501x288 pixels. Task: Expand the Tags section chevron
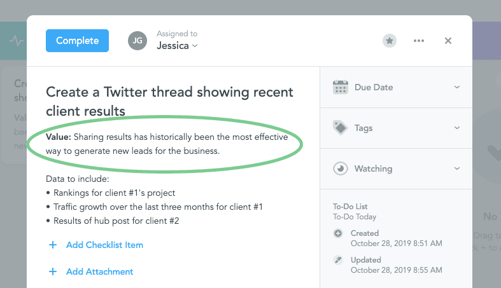pyautogui.click(x=457, y=128)
